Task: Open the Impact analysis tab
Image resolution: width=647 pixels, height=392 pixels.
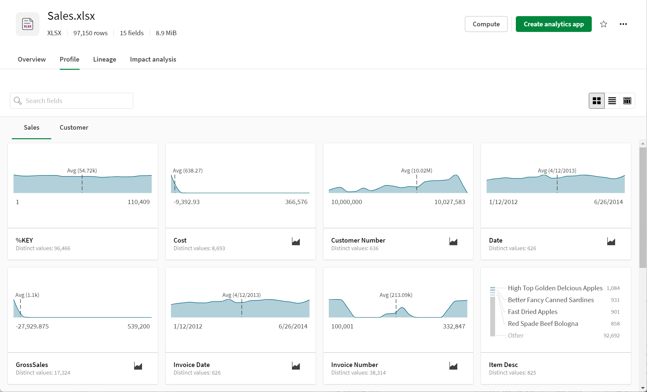Action: (x=153, y=59)
